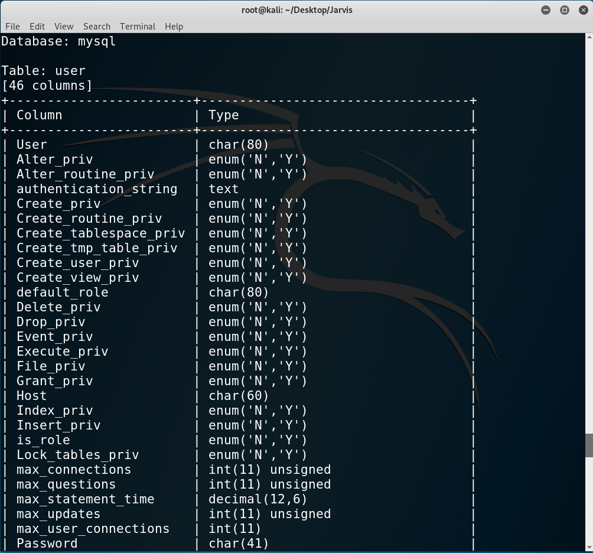The image size is (593, 553).
Task: Click the 'Database: mysql' line
Action: [x=58, y=41]
